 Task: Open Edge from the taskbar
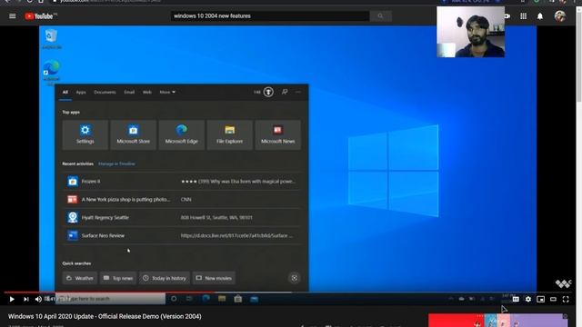click(206, 299)
